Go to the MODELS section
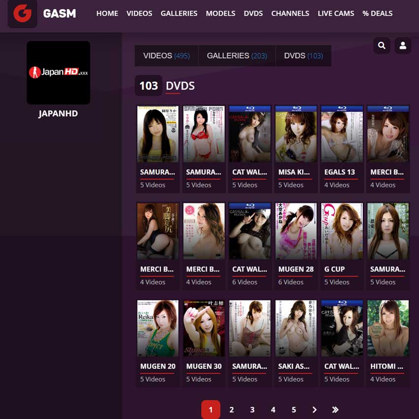Image resolution: width=419 pixels, height=419 pixels. click(220, 13)
